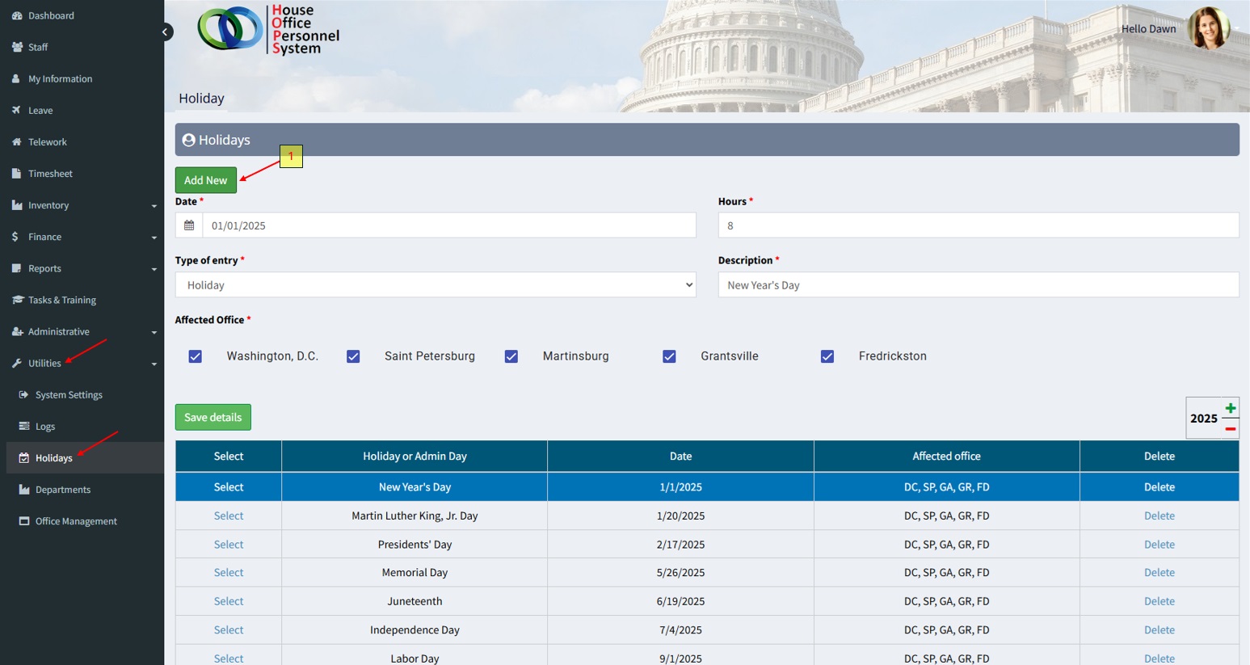This screenshot has width=1250, height=665.
Task: Open System Settings in sidebar
Action: pyautogui.click(x=69, y=395)
